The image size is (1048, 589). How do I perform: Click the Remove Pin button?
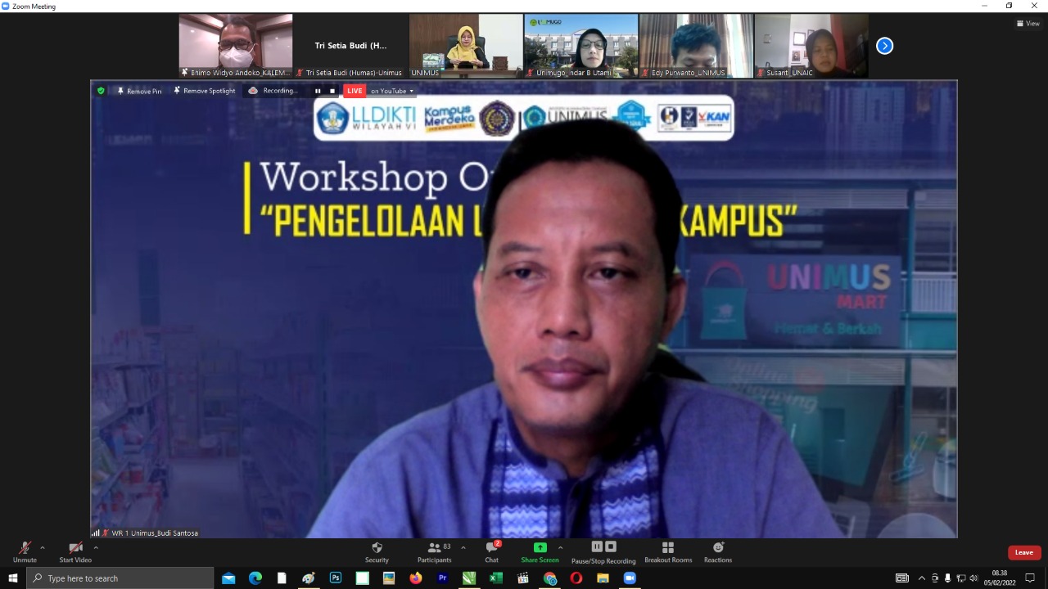(139, 91)
